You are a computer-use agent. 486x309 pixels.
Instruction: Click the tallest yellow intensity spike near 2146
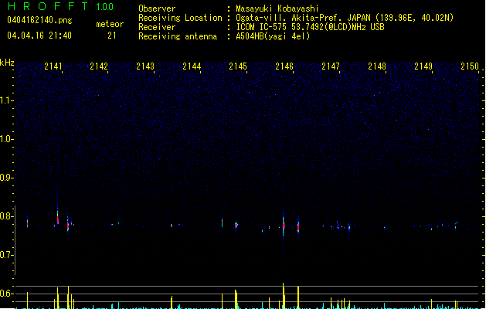point(284,296)
